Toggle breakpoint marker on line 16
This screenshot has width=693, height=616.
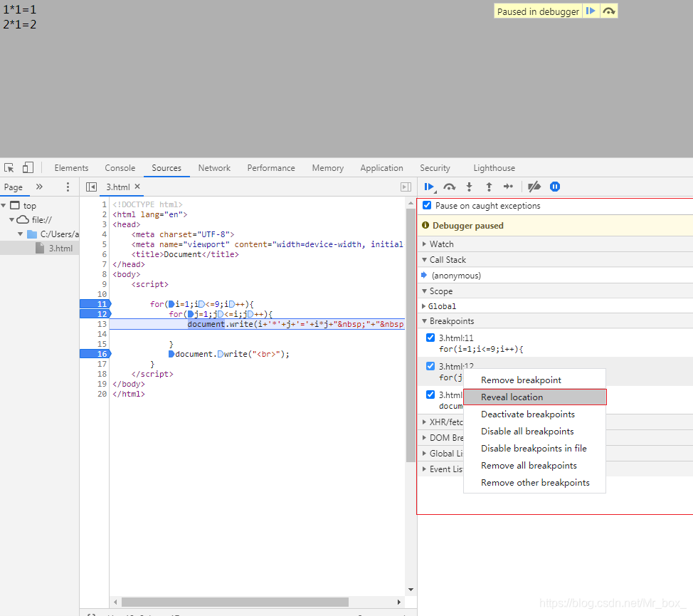click(x=95, y=354)
